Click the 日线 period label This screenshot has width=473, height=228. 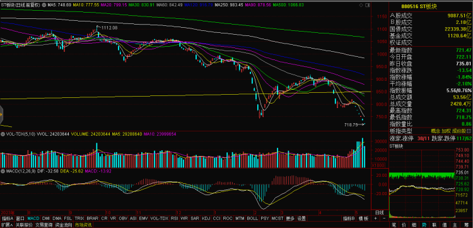(x=380, y=212)
